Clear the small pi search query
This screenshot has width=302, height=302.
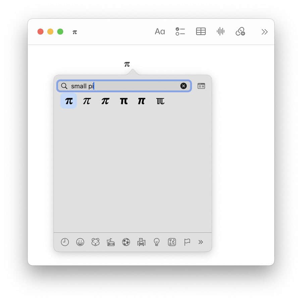[x=184, y=86]
